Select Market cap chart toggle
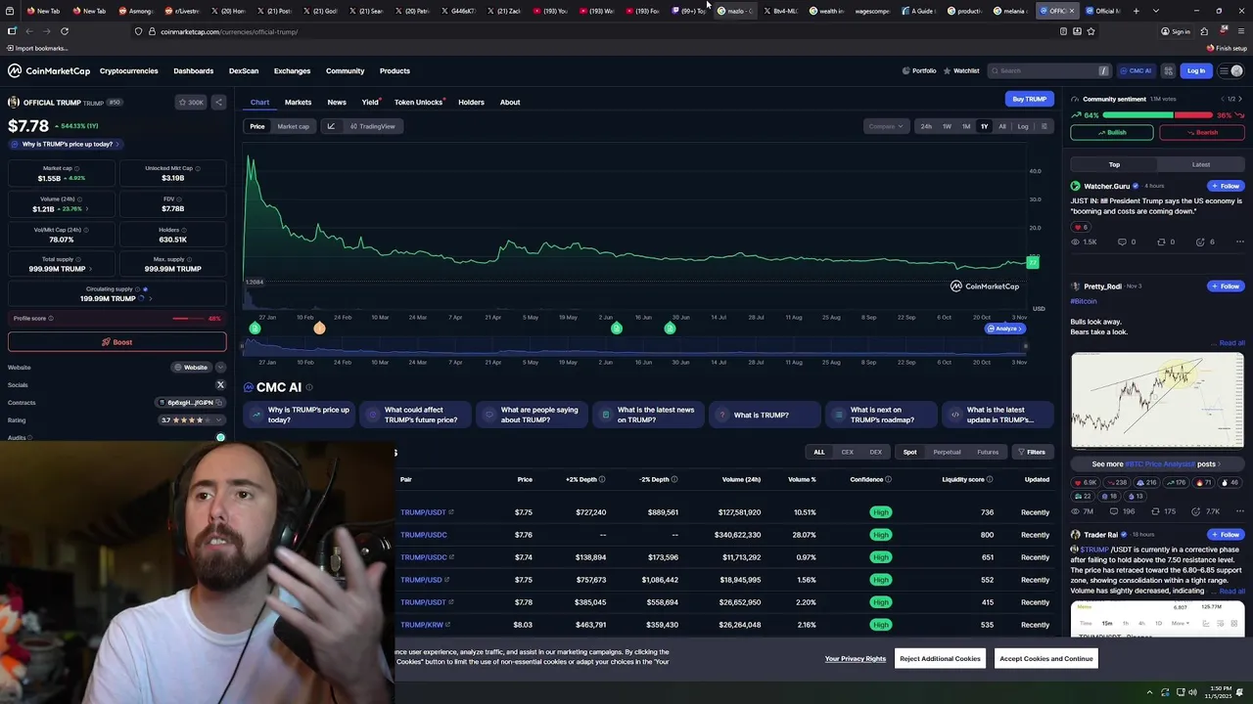The width and height of the screenshot is (1253, 704). [293, 126]
